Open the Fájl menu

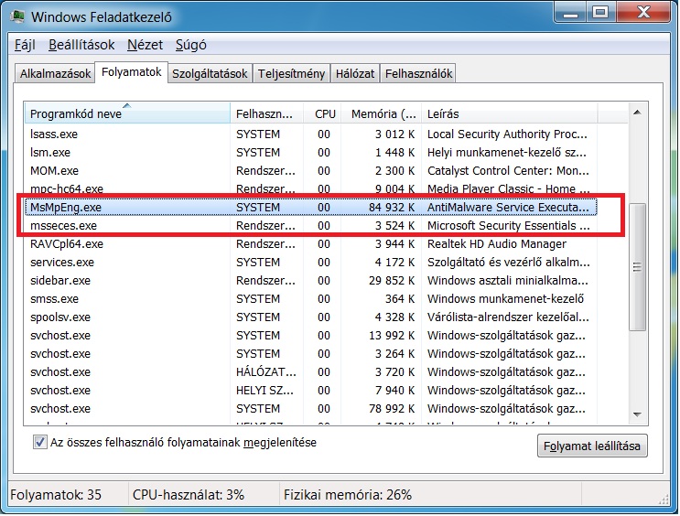click(24, 45)
